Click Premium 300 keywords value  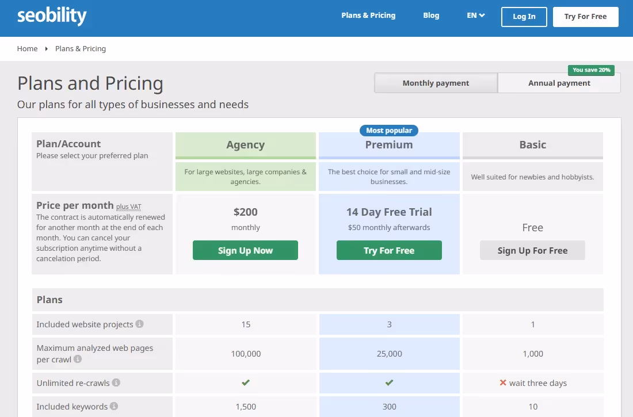(389, 407)
